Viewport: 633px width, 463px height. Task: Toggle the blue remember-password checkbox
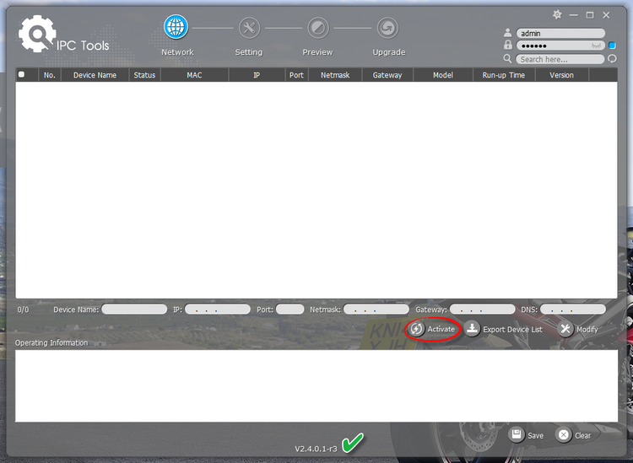click(x=612, y=46)
